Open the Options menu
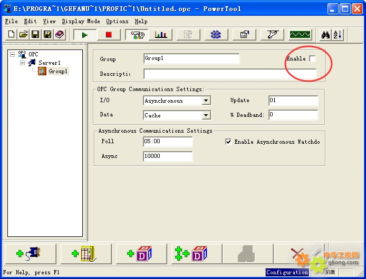The width and height of the screenshot is (366, 279). [x=117, y=21]
